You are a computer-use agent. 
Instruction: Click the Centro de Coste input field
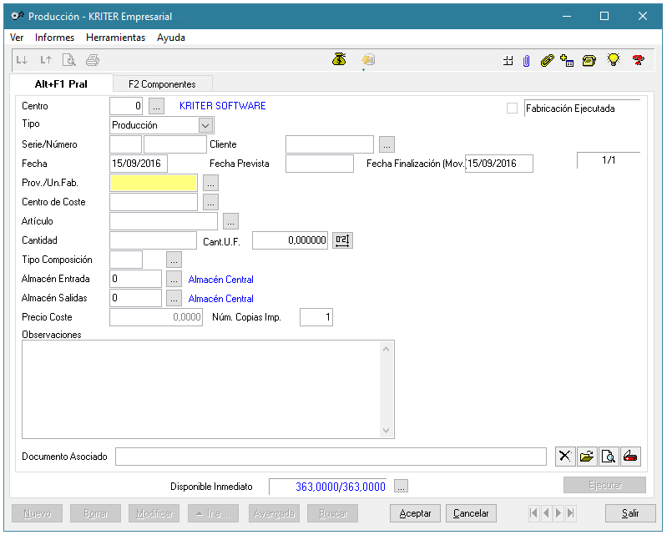(x=154, y=202)
